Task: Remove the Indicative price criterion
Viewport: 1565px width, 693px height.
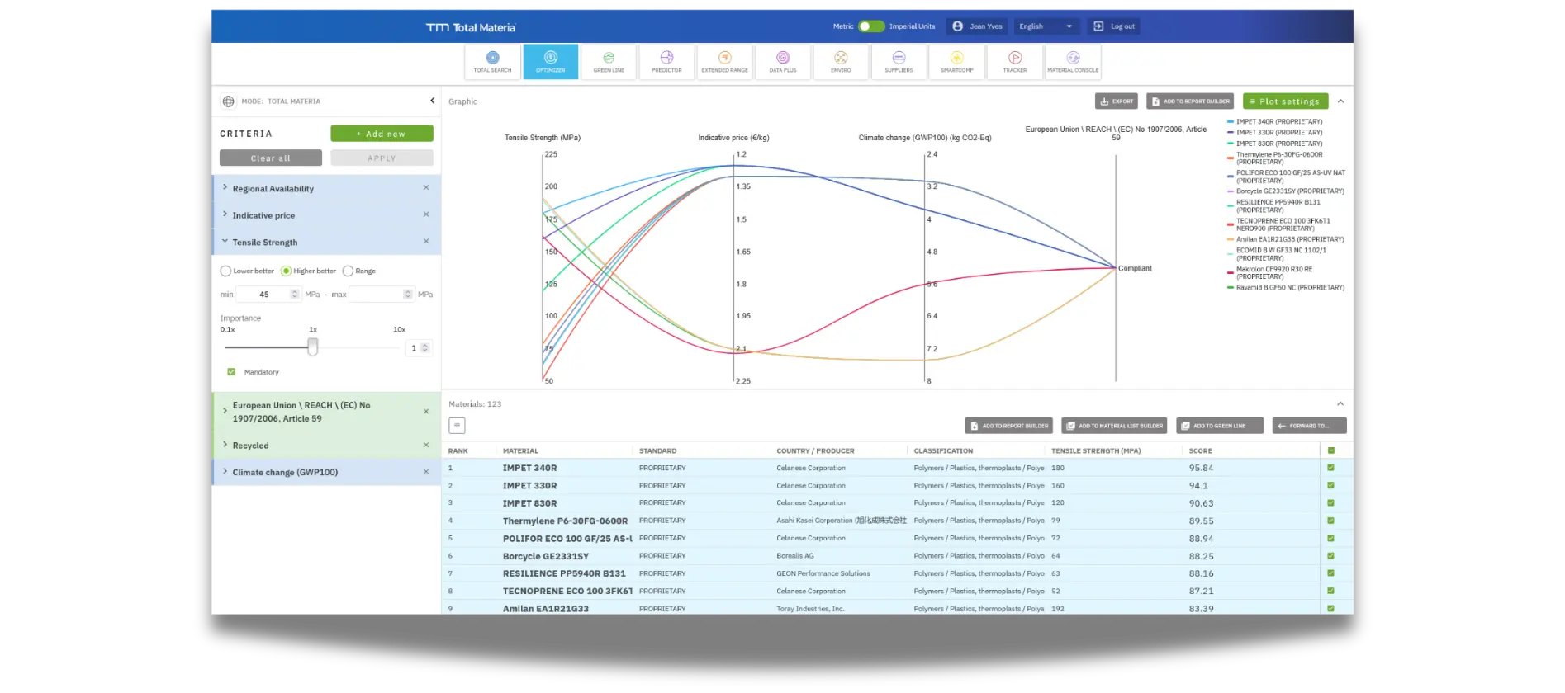Action: (x=426, y=214)
